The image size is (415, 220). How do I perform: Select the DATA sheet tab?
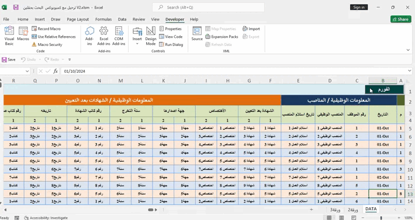371,209
